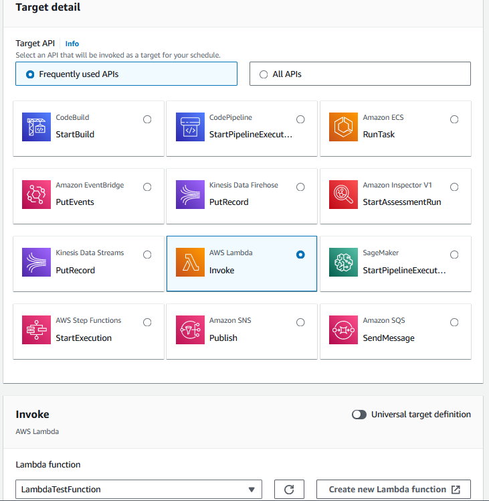Choose the SageMaker StartPipelineExecution radio button
The width and height of the screenshot is (489, 501).
coord(454,255)
